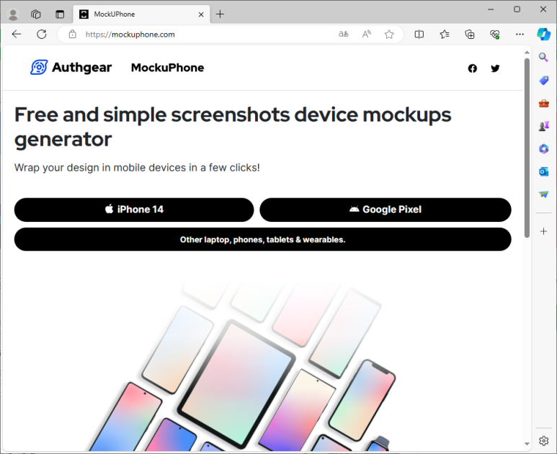Open Other laptop, phones, tablets & wearables
557x454 pixels.
[263, 239]
